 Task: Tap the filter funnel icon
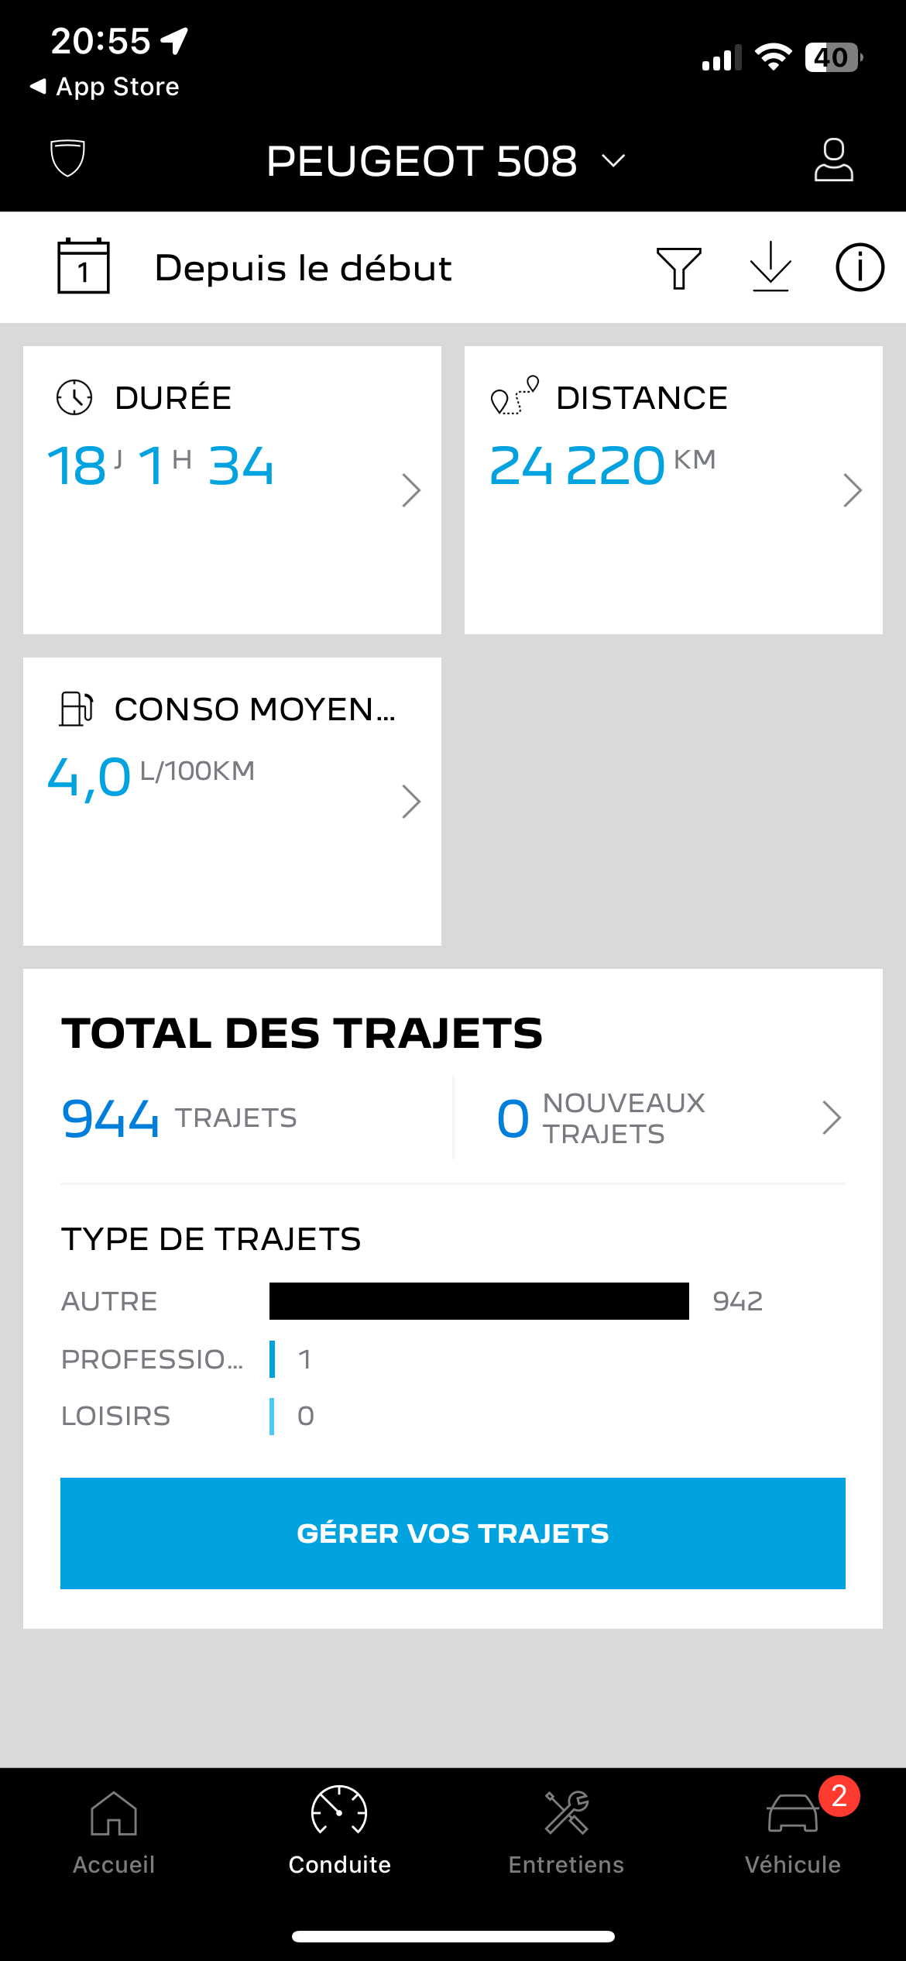[x=678, y=268]
